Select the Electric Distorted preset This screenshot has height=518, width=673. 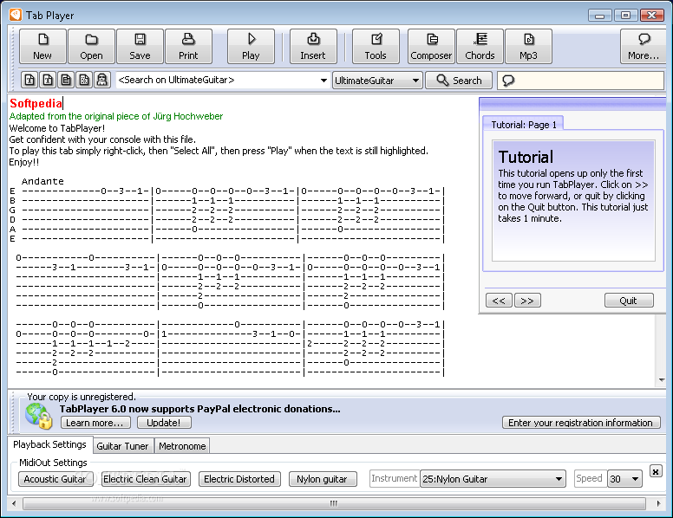click(239, 479)
